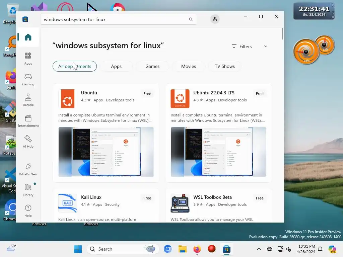Viewport: 343px width, 257px height.
Task: Click the Ubuntu description text
Action: (x=105, y=118)
